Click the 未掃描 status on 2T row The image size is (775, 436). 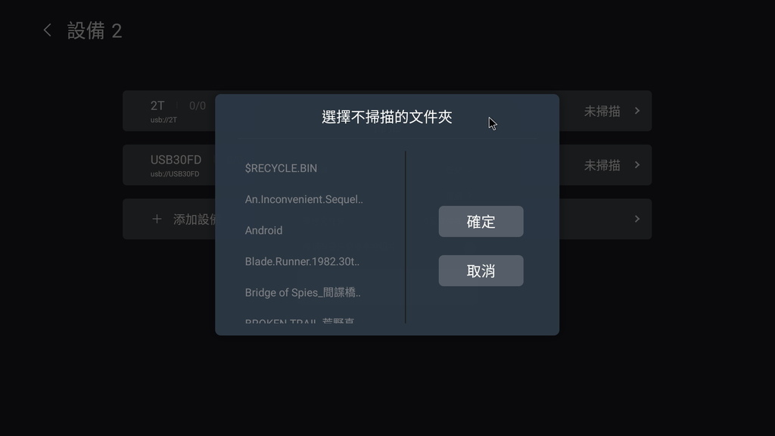pos(602,111)
